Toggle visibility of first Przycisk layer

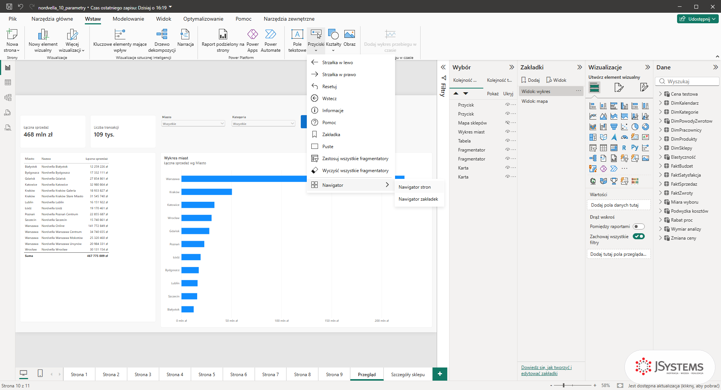click(507, 105)
